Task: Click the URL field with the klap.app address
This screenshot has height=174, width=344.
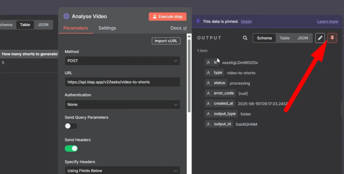Action: (x=122, y=82)
